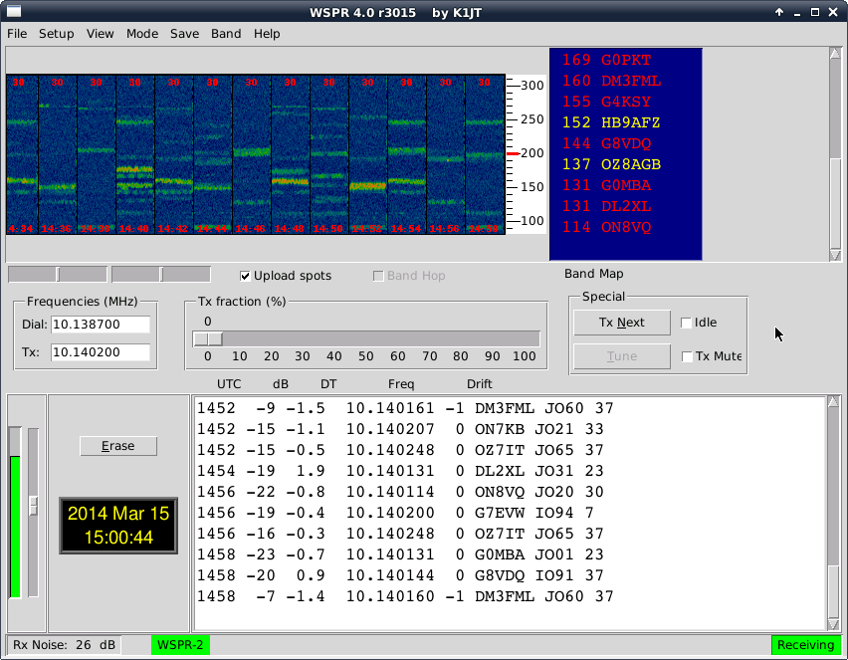Click the 1454 DL2XL JO31 decode row
This screenshot has width=848, height=660.
click(x=400, y=471)
